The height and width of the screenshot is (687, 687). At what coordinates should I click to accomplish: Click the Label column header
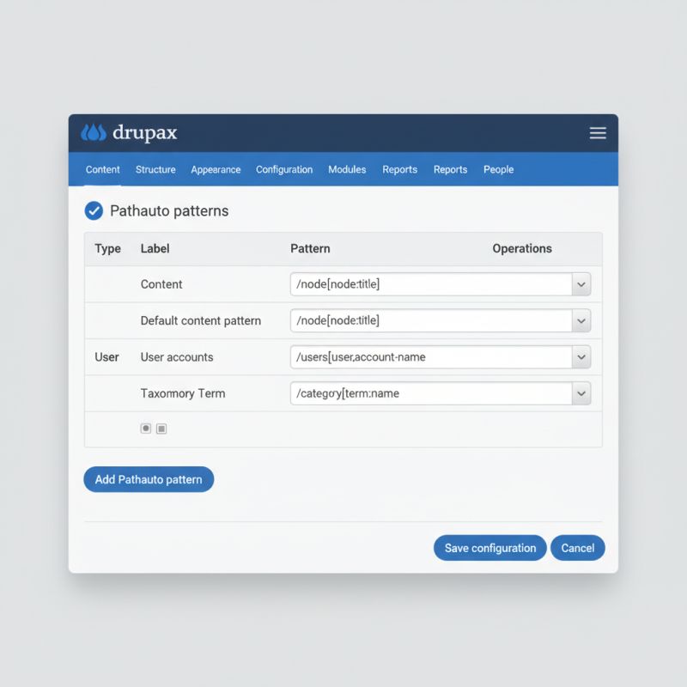(155, 248)
